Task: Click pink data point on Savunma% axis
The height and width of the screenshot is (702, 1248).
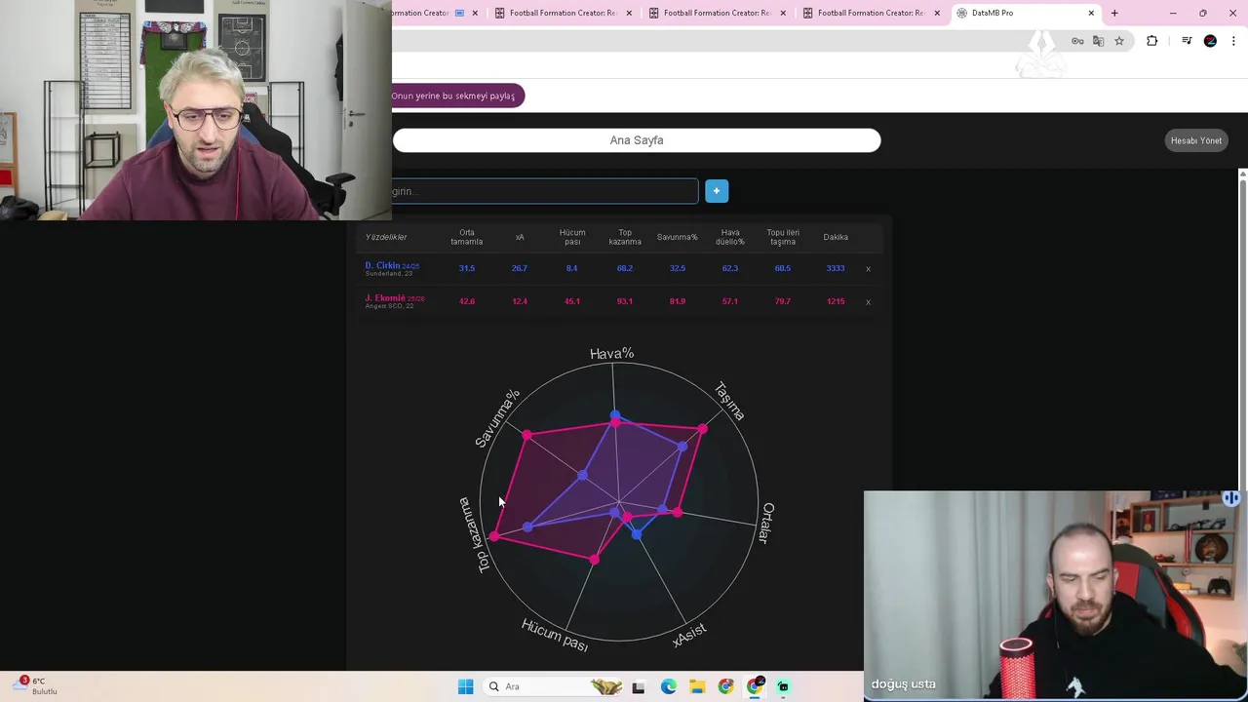Action: (x=526, y=435)
